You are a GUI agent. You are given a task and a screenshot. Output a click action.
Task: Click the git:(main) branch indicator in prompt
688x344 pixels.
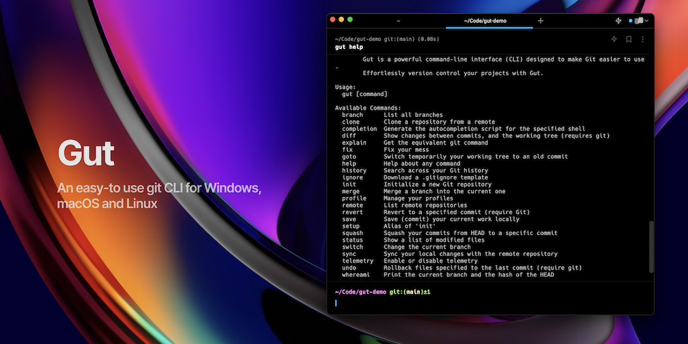(406, 292)
